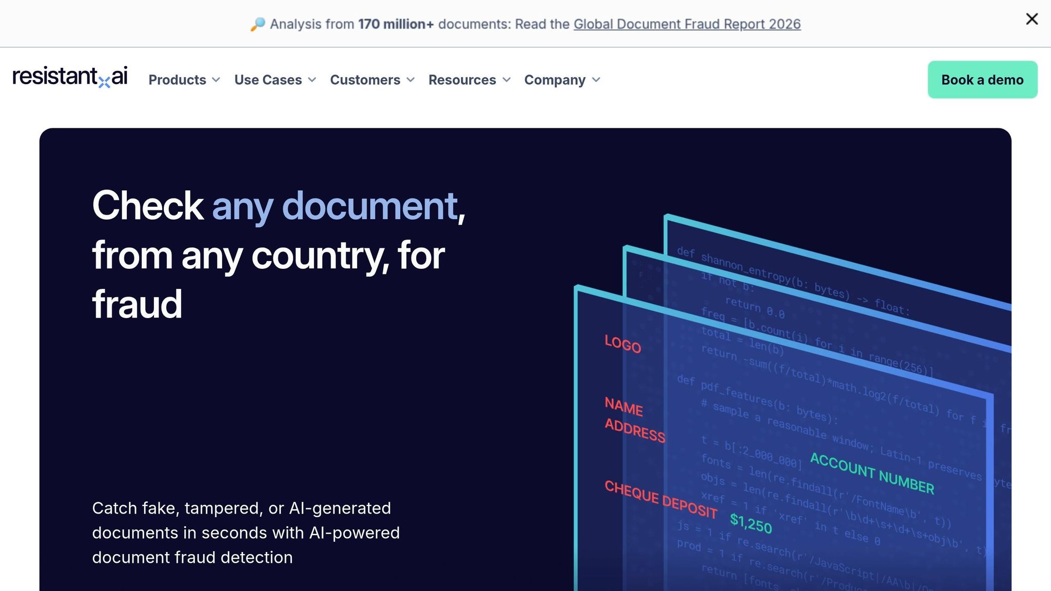Open the Company menu
Viewport: 1051px width, 591px height.
(x=555, y=80)
